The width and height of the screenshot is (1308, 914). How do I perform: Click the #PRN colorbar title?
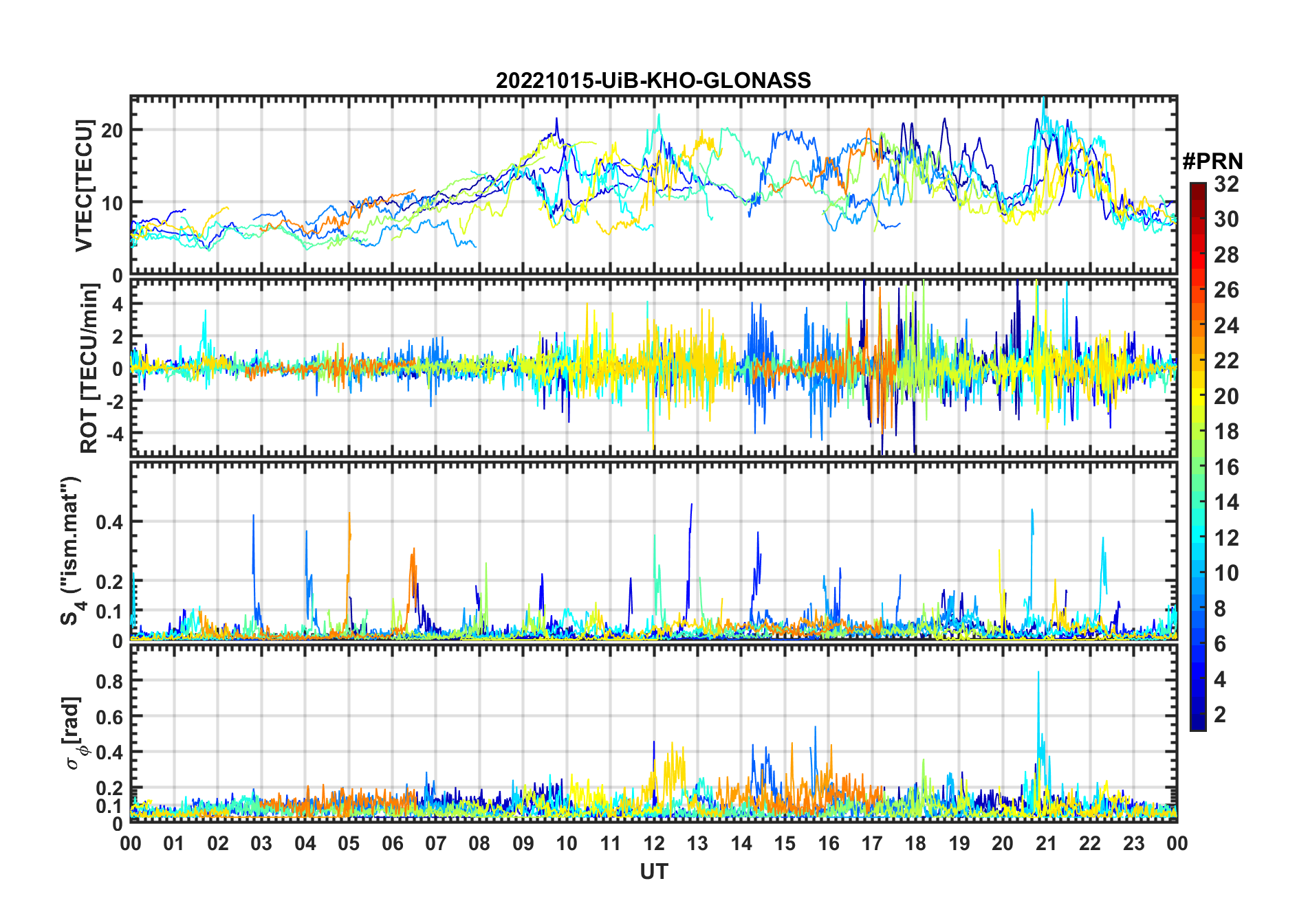pos(1212,161)
